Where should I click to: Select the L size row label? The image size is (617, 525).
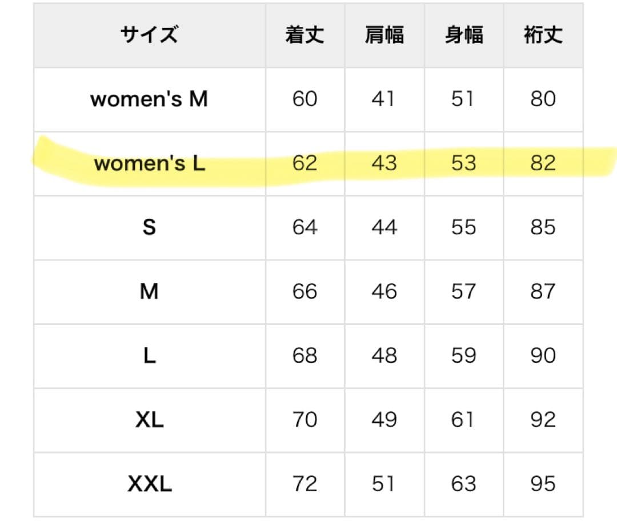[x=150, y=355]
